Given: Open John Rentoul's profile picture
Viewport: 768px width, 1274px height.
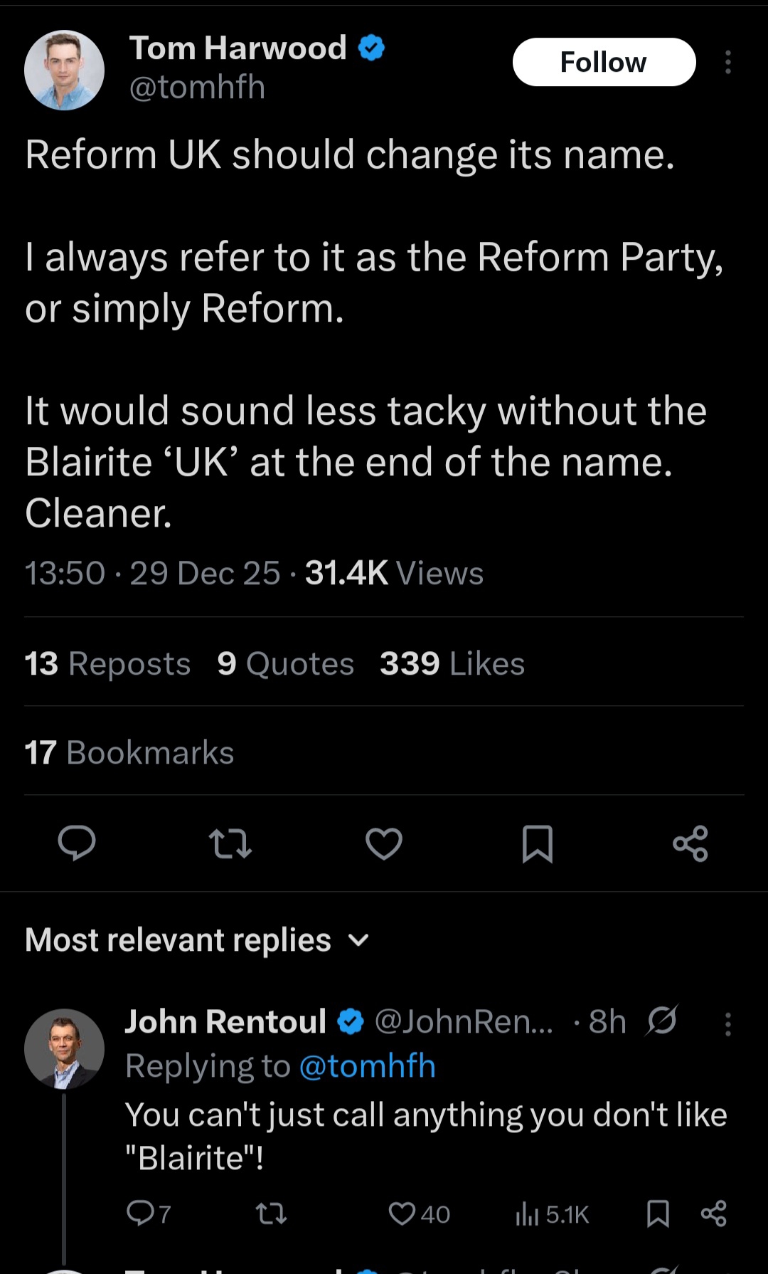Looking at the screenshot, I should pyautogui.click(x=64, y=1048).
